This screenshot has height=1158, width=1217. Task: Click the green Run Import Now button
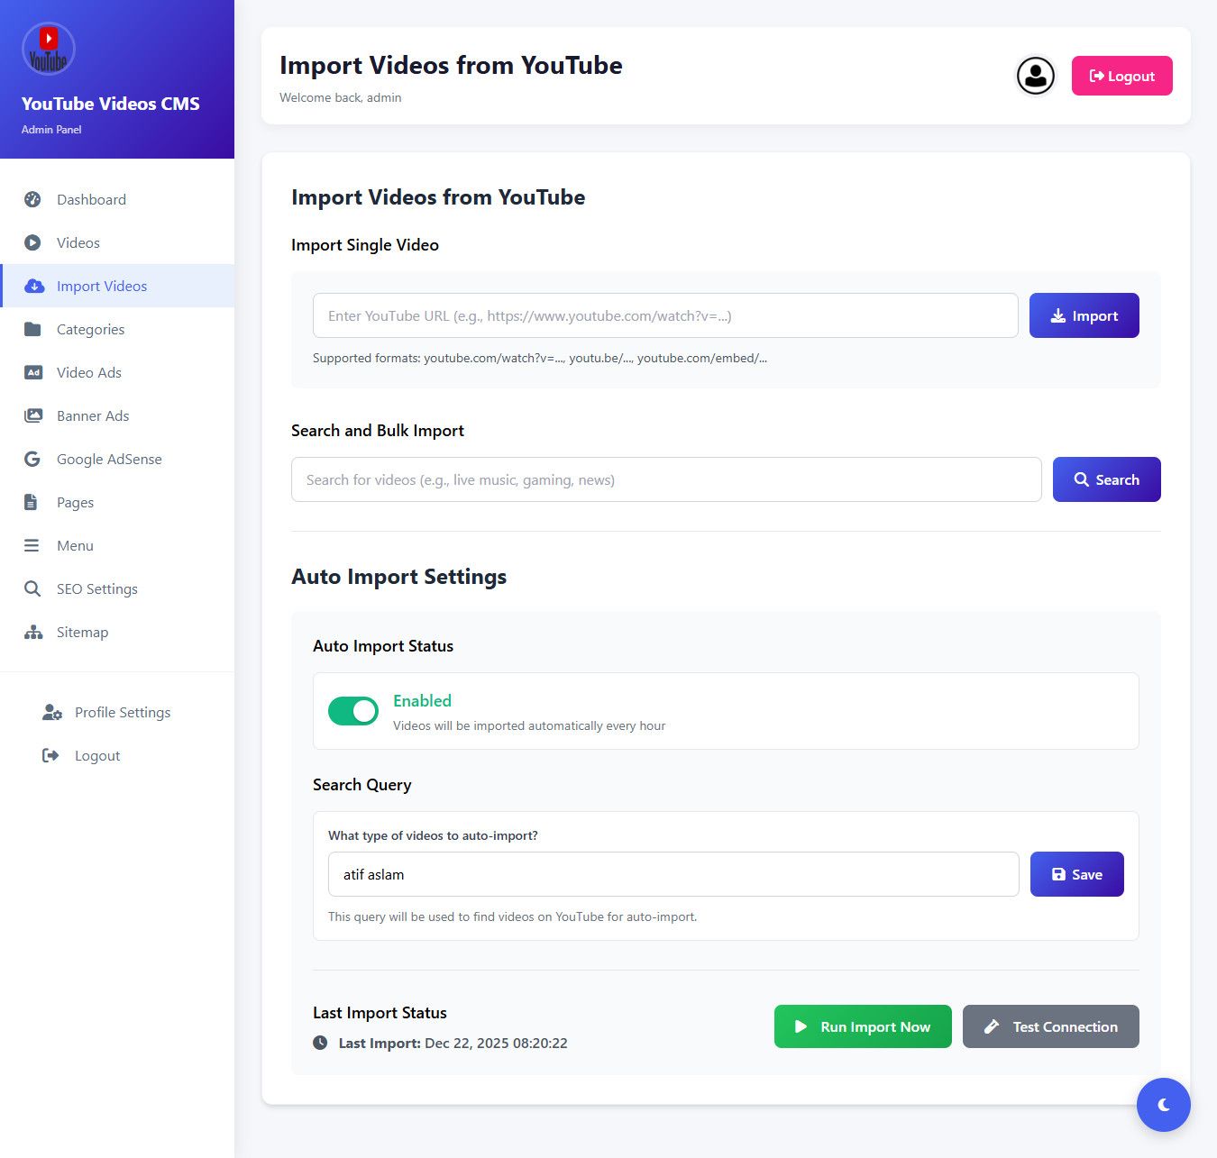click(863, 1026)
